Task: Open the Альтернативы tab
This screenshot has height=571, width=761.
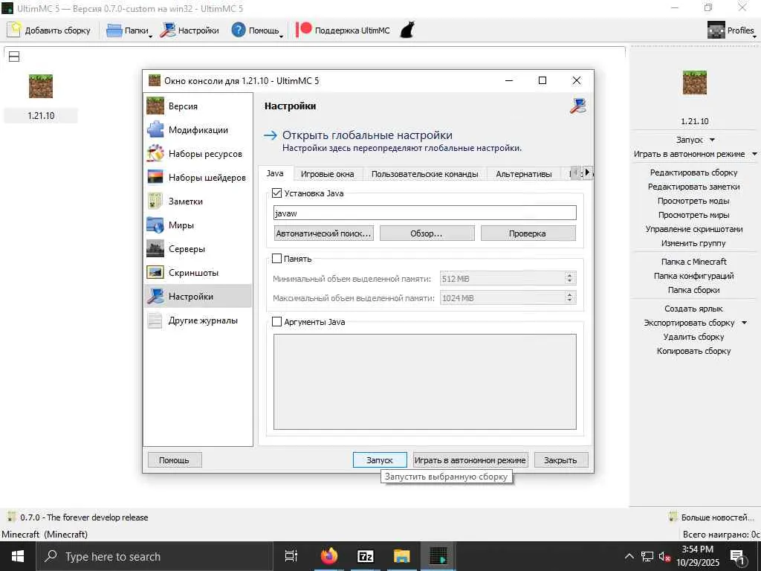Action: click(x=524, y=174)
